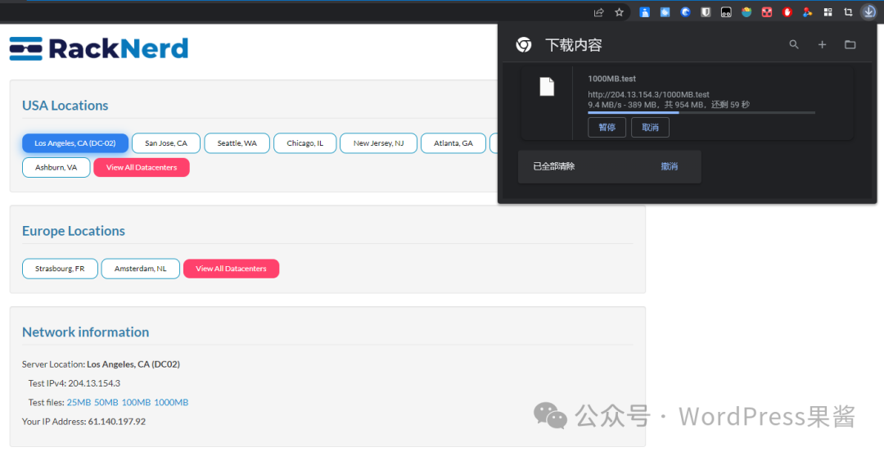884x452 pixels.
Task: Select Amsterdam, NL location
Action: [x=141, y=269]
